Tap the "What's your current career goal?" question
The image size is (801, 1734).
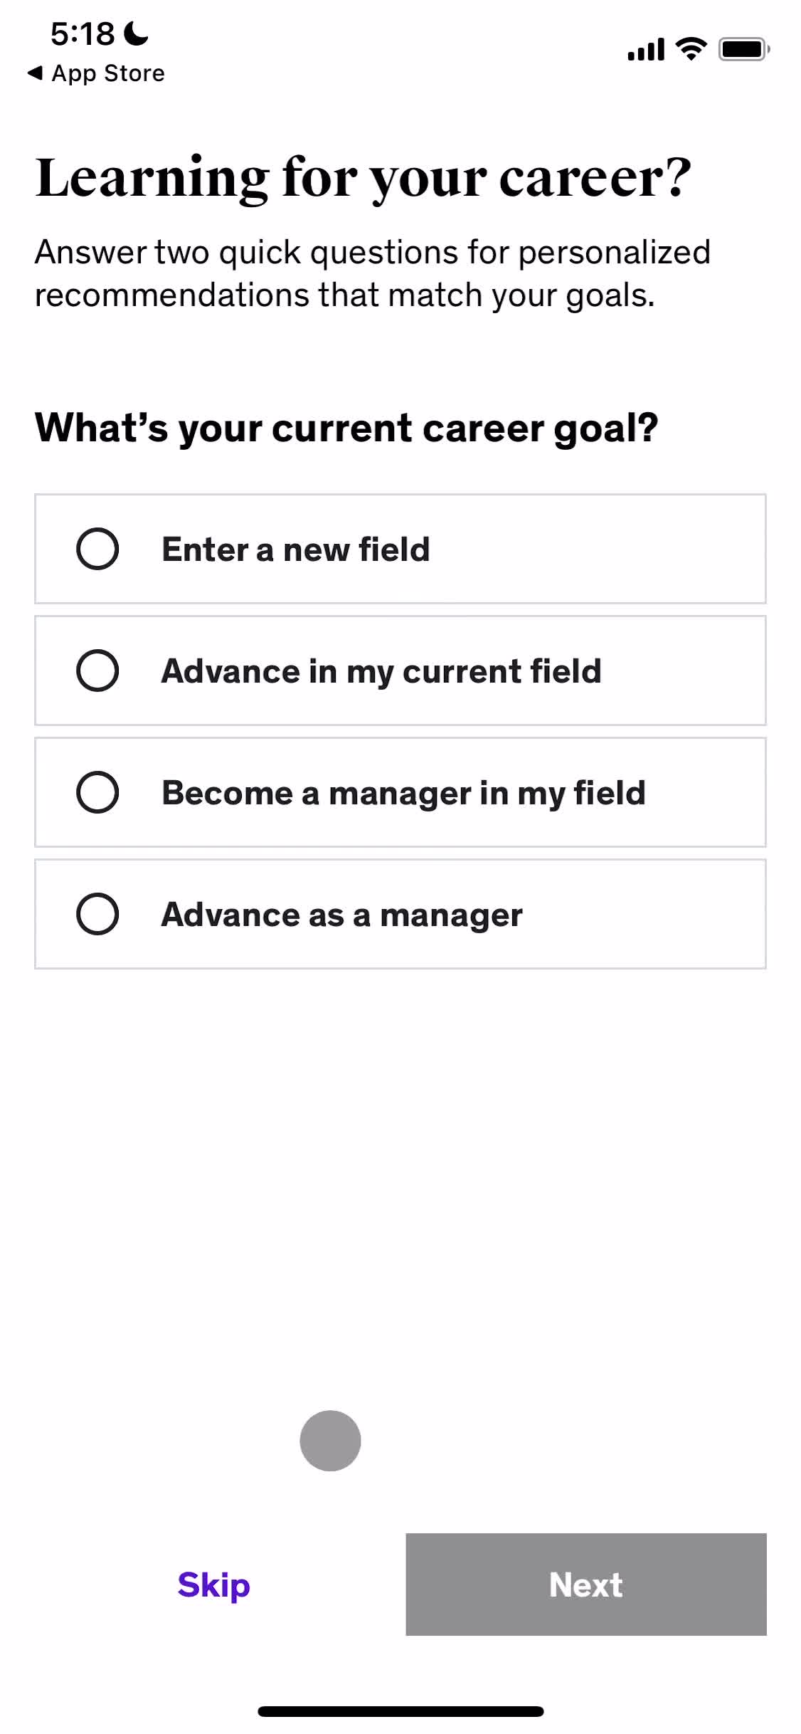346,428
